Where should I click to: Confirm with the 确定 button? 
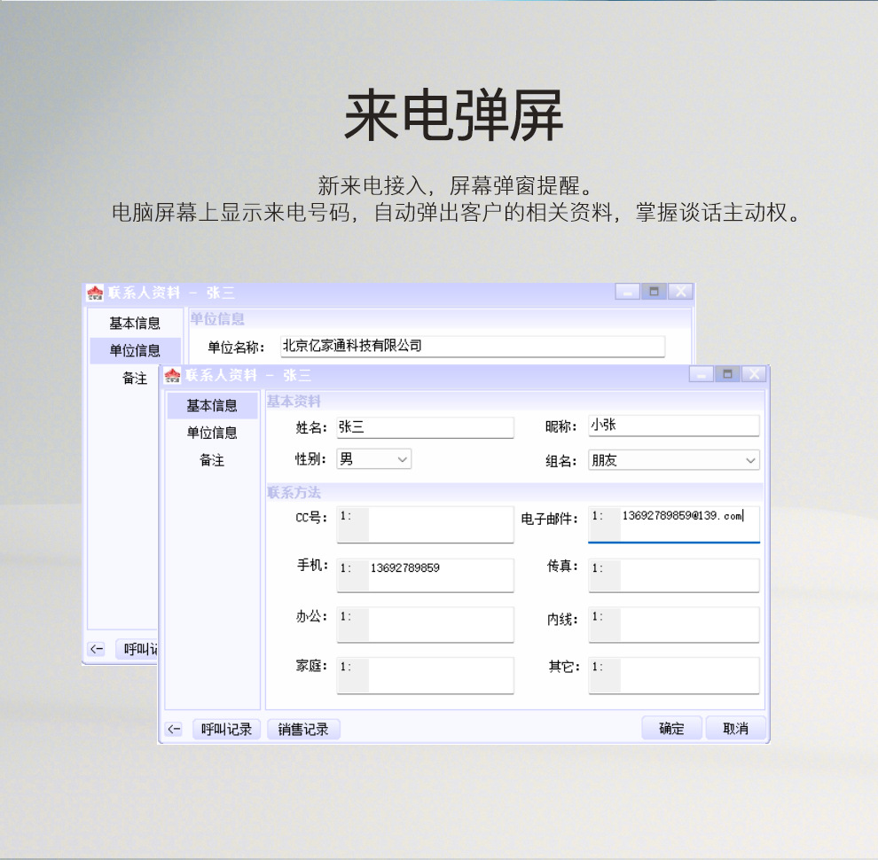point(671,728)
